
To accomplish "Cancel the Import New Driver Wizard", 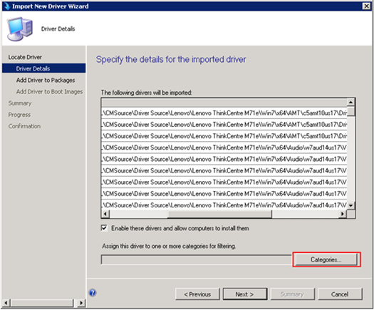I will [340, 294].
